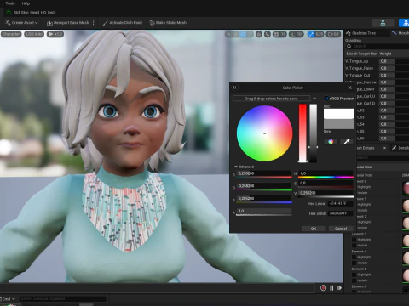The width and height of the screenshot is (409, 306).
Task: Toggle Isolate checkbox under Element 5
Action: 354,280
